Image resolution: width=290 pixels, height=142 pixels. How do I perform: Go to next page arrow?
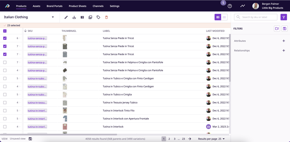point(190,139)
